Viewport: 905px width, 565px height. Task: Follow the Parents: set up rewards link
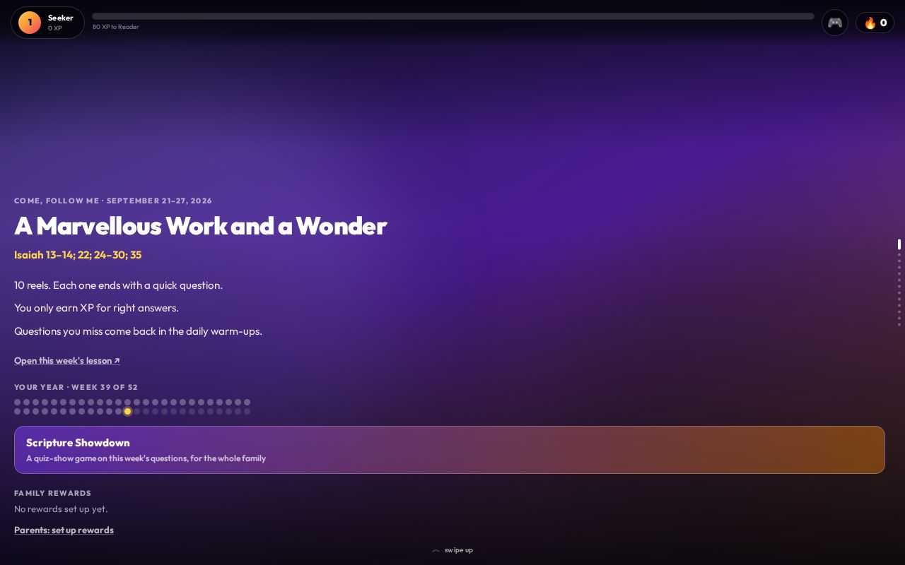pos(64,530)
